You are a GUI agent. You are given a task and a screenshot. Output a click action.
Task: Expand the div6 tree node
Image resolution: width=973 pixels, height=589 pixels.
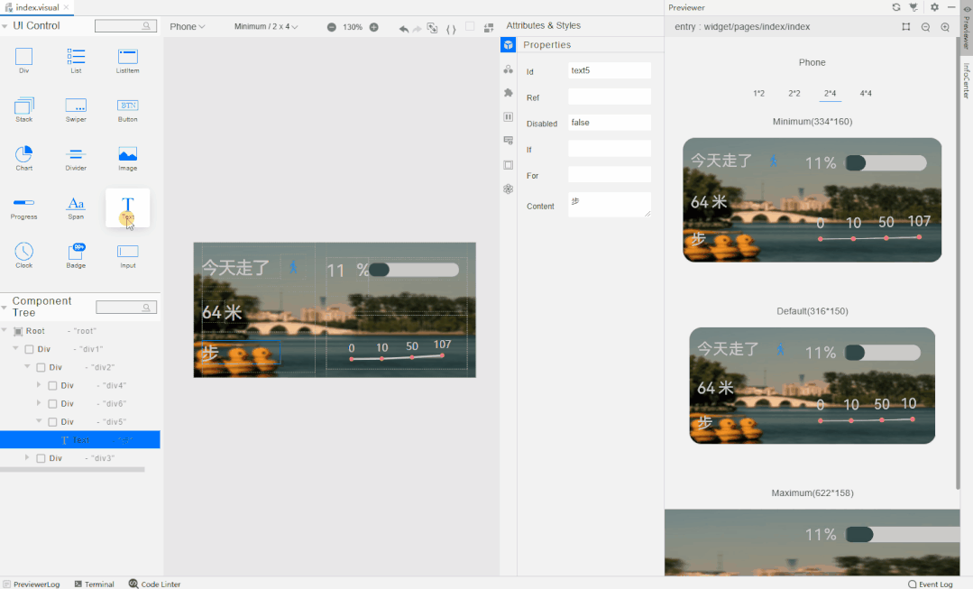click(39, 403)
